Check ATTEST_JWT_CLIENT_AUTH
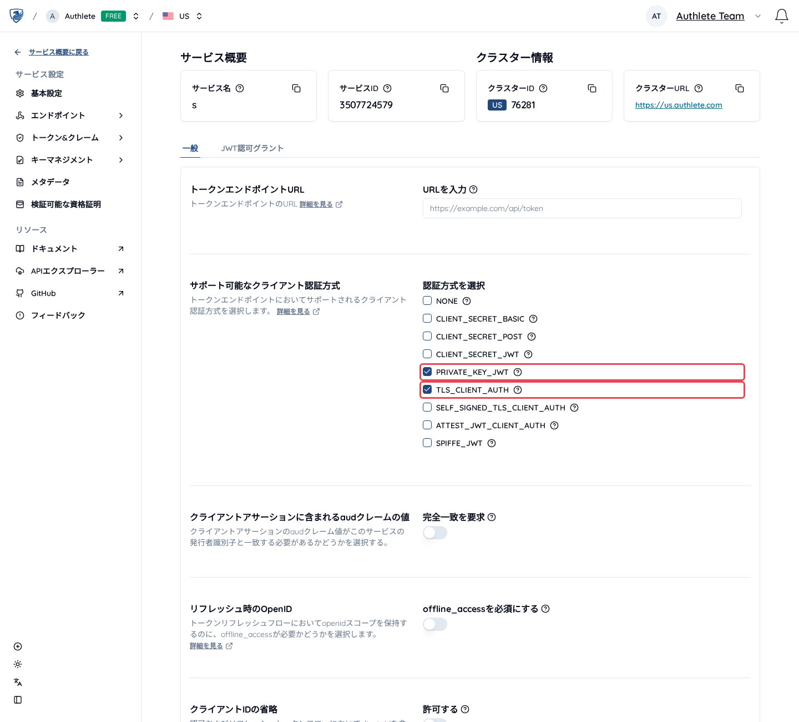The width and height of the screenshot is (799, 722). pyautogui.click(x=427, y=425)
